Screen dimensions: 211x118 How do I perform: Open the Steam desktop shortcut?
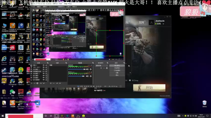click(x=4, y=71)
